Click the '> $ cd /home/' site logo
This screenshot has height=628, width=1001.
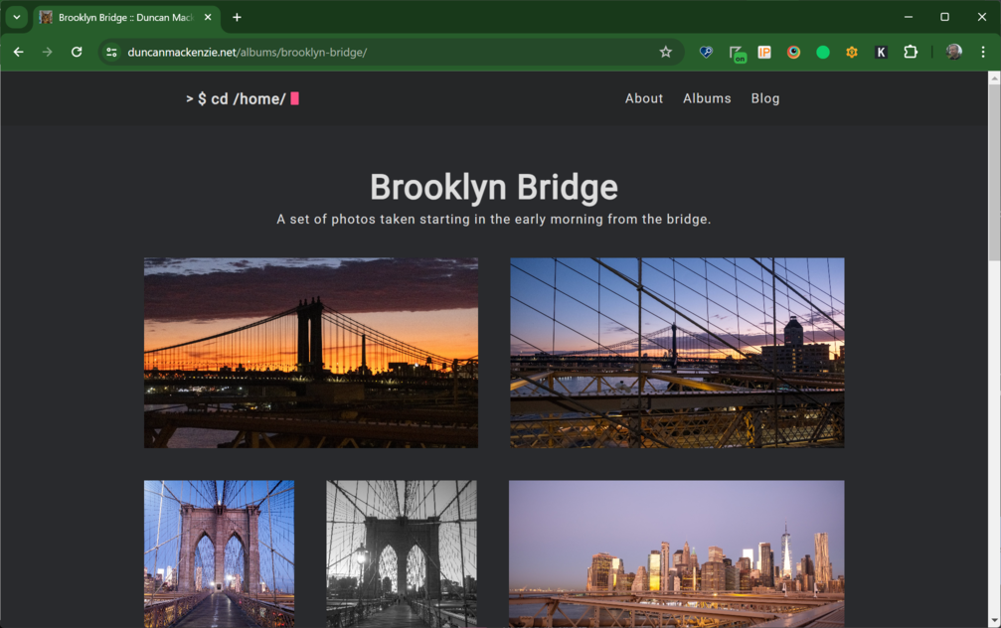click(242, 98)
